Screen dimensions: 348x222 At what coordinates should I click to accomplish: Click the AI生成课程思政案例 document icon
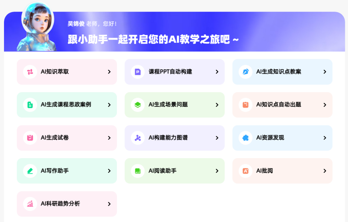pyautogui.click(x=30, y=105)
